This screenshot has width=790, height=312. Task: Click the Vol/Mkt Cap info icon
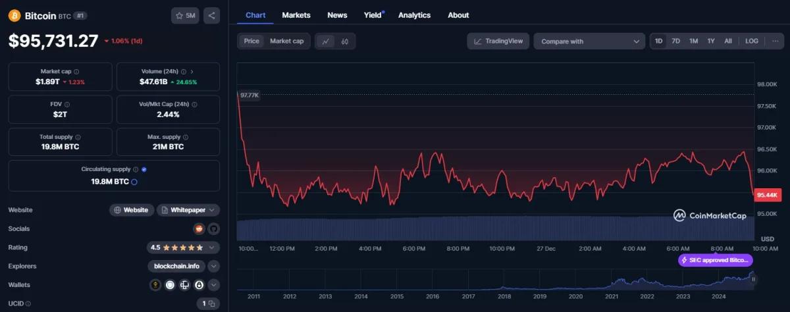click(196, 104)
